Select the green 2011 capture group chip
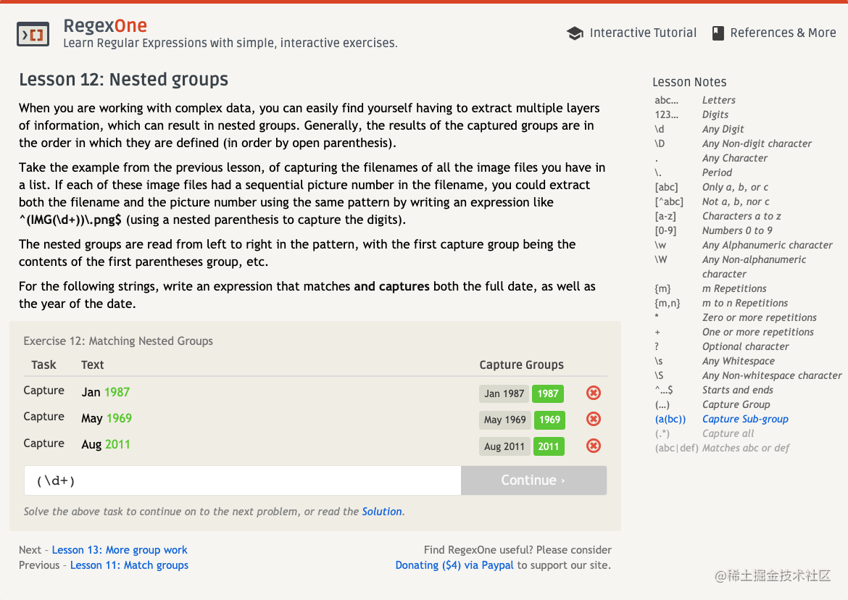This screenshot has height=600, width=848. pos(549,446)
